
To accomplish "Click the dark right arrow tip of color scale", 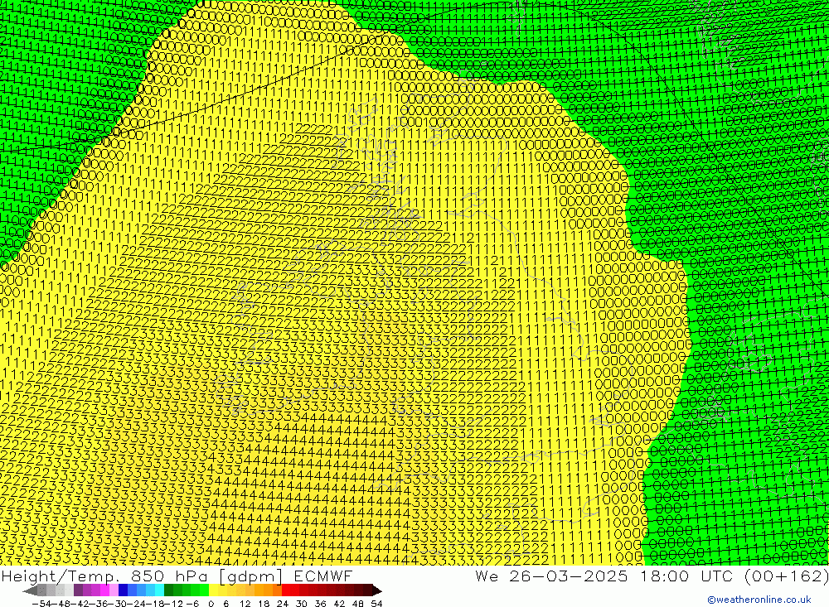I will point(379,591).
